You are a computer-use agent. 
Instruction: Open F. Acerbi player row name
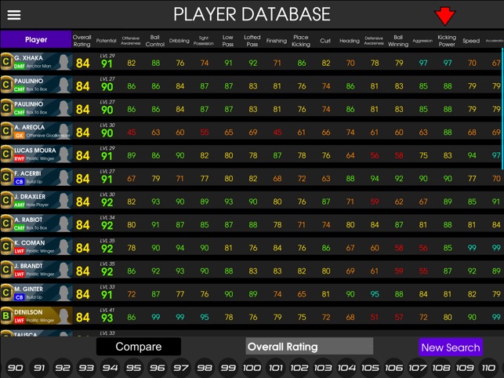click(x=27, y=173)
